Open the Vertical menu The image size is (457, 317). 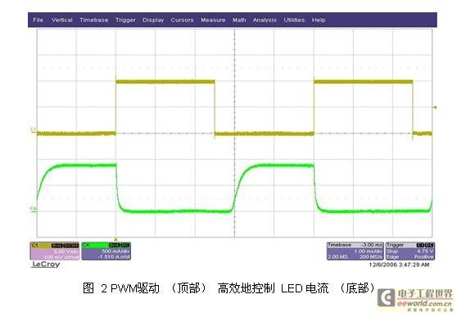[61, 20]
